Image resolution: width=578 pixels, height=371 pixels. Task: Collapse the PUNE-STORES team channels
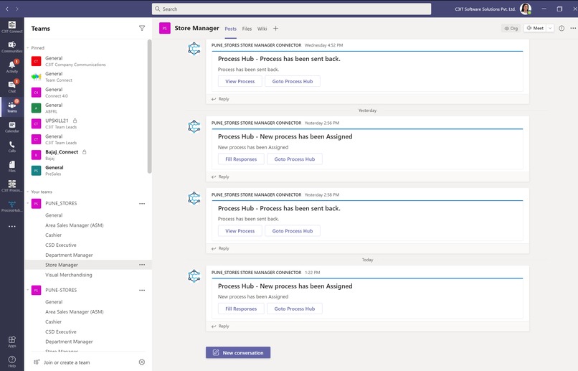28,290
